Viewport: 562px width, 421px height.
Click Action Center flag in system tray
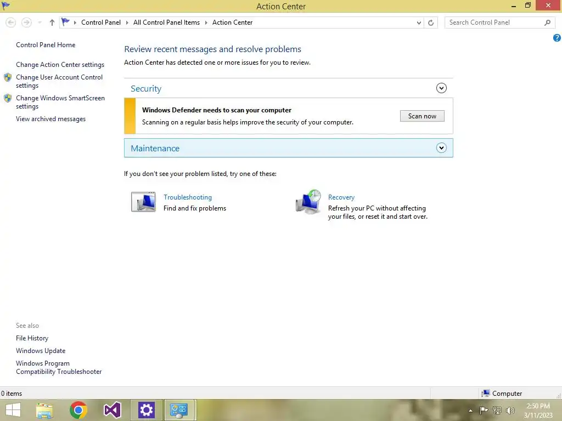point(484,410)
